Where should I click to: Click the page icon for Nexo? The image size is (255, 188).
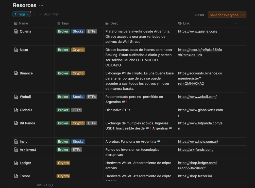(x=16, y=50)
